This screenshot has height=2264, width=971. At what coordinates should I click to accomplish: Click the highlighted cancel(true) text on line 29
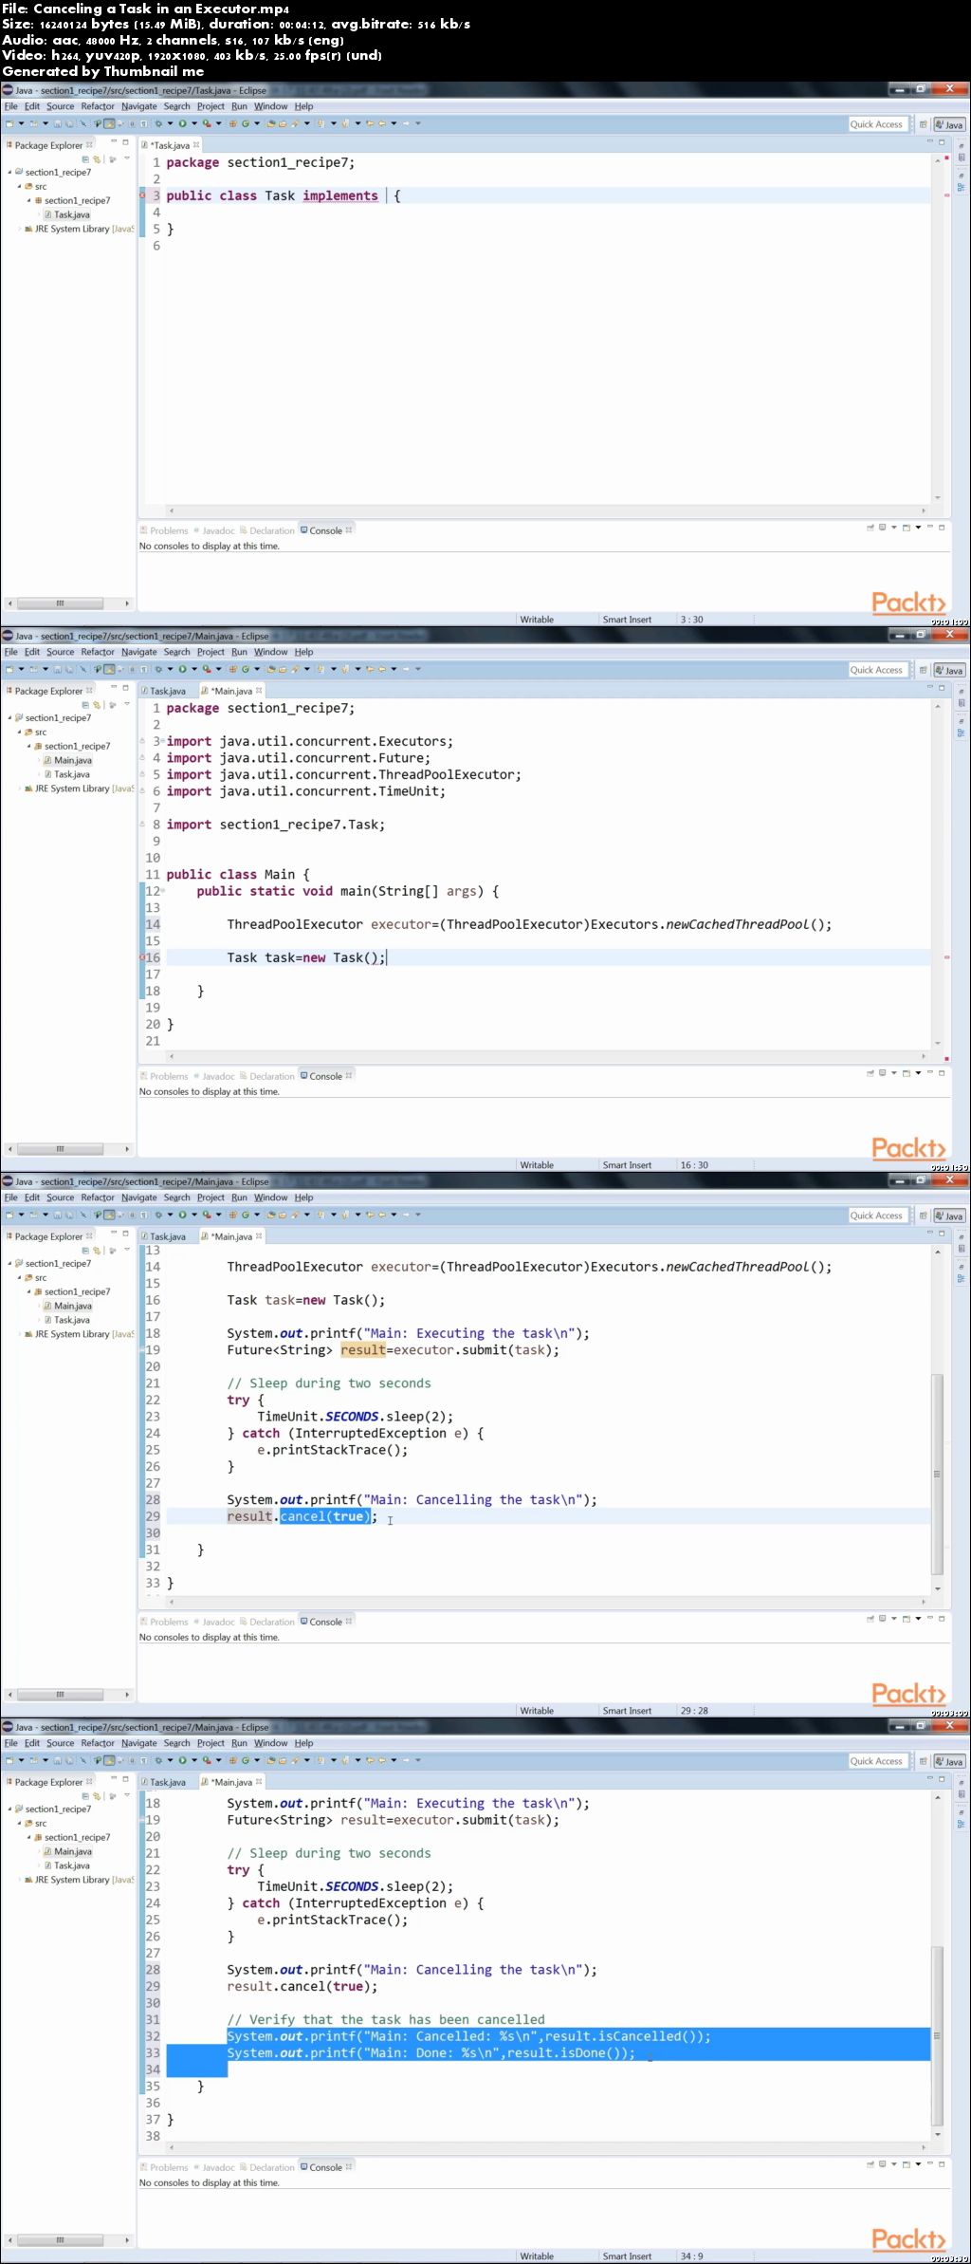[324, 1516]
